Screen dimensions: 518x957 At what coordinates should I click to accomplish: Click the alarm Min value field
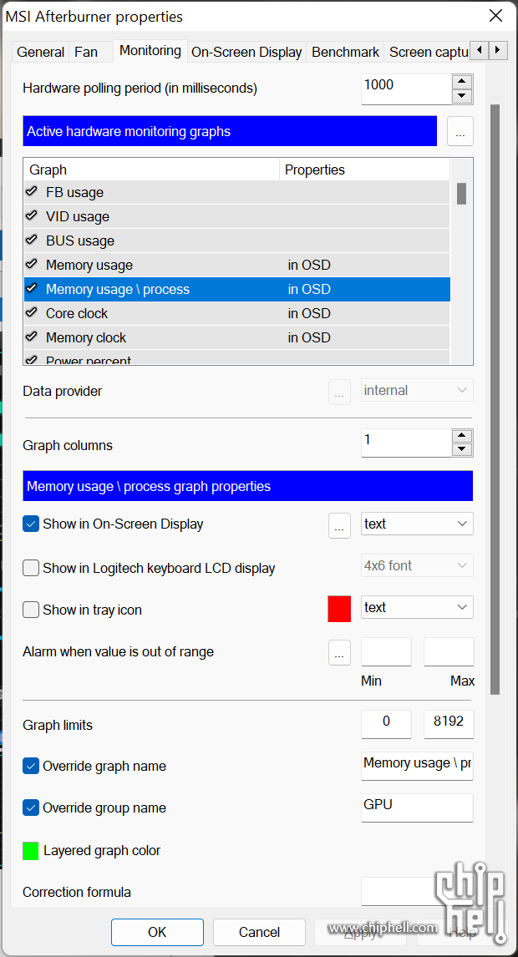(x=387, y=652)
